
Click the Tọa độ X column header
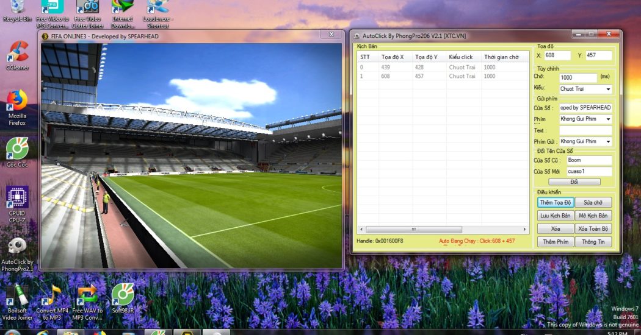click(396, 57)
